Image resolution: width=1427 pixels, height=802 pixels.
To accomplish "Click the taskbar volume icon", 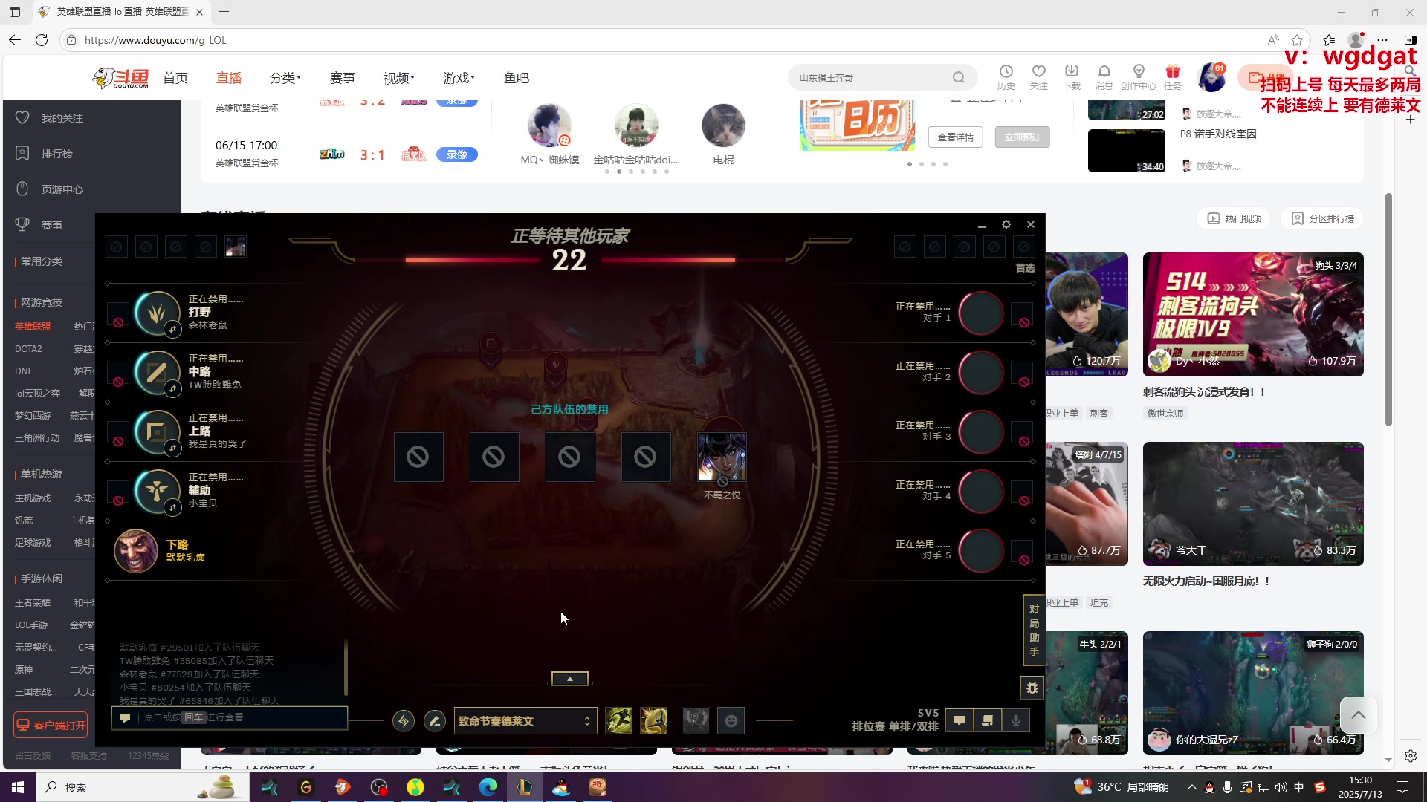I will [1281, 787].
